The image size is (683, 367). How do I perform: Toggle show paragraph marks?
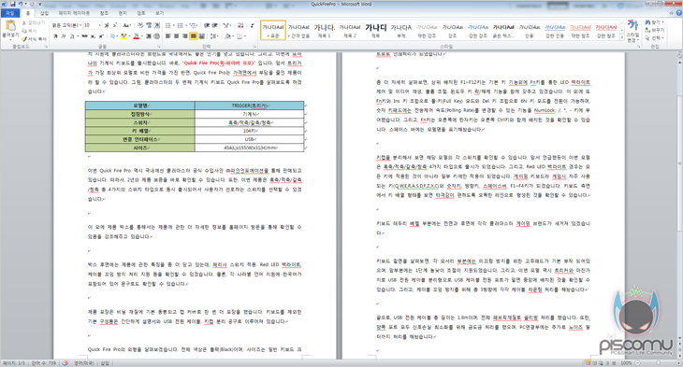pos(253,25)
